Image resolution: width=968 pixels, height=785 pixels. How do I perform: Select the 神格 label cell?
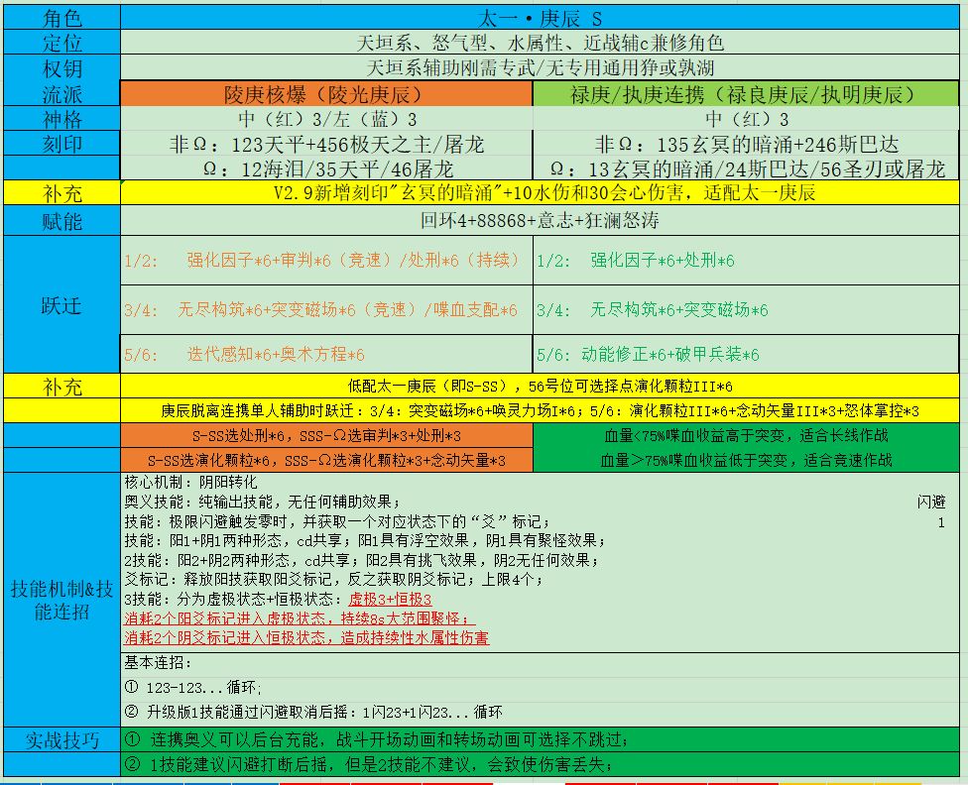[61, 119]
